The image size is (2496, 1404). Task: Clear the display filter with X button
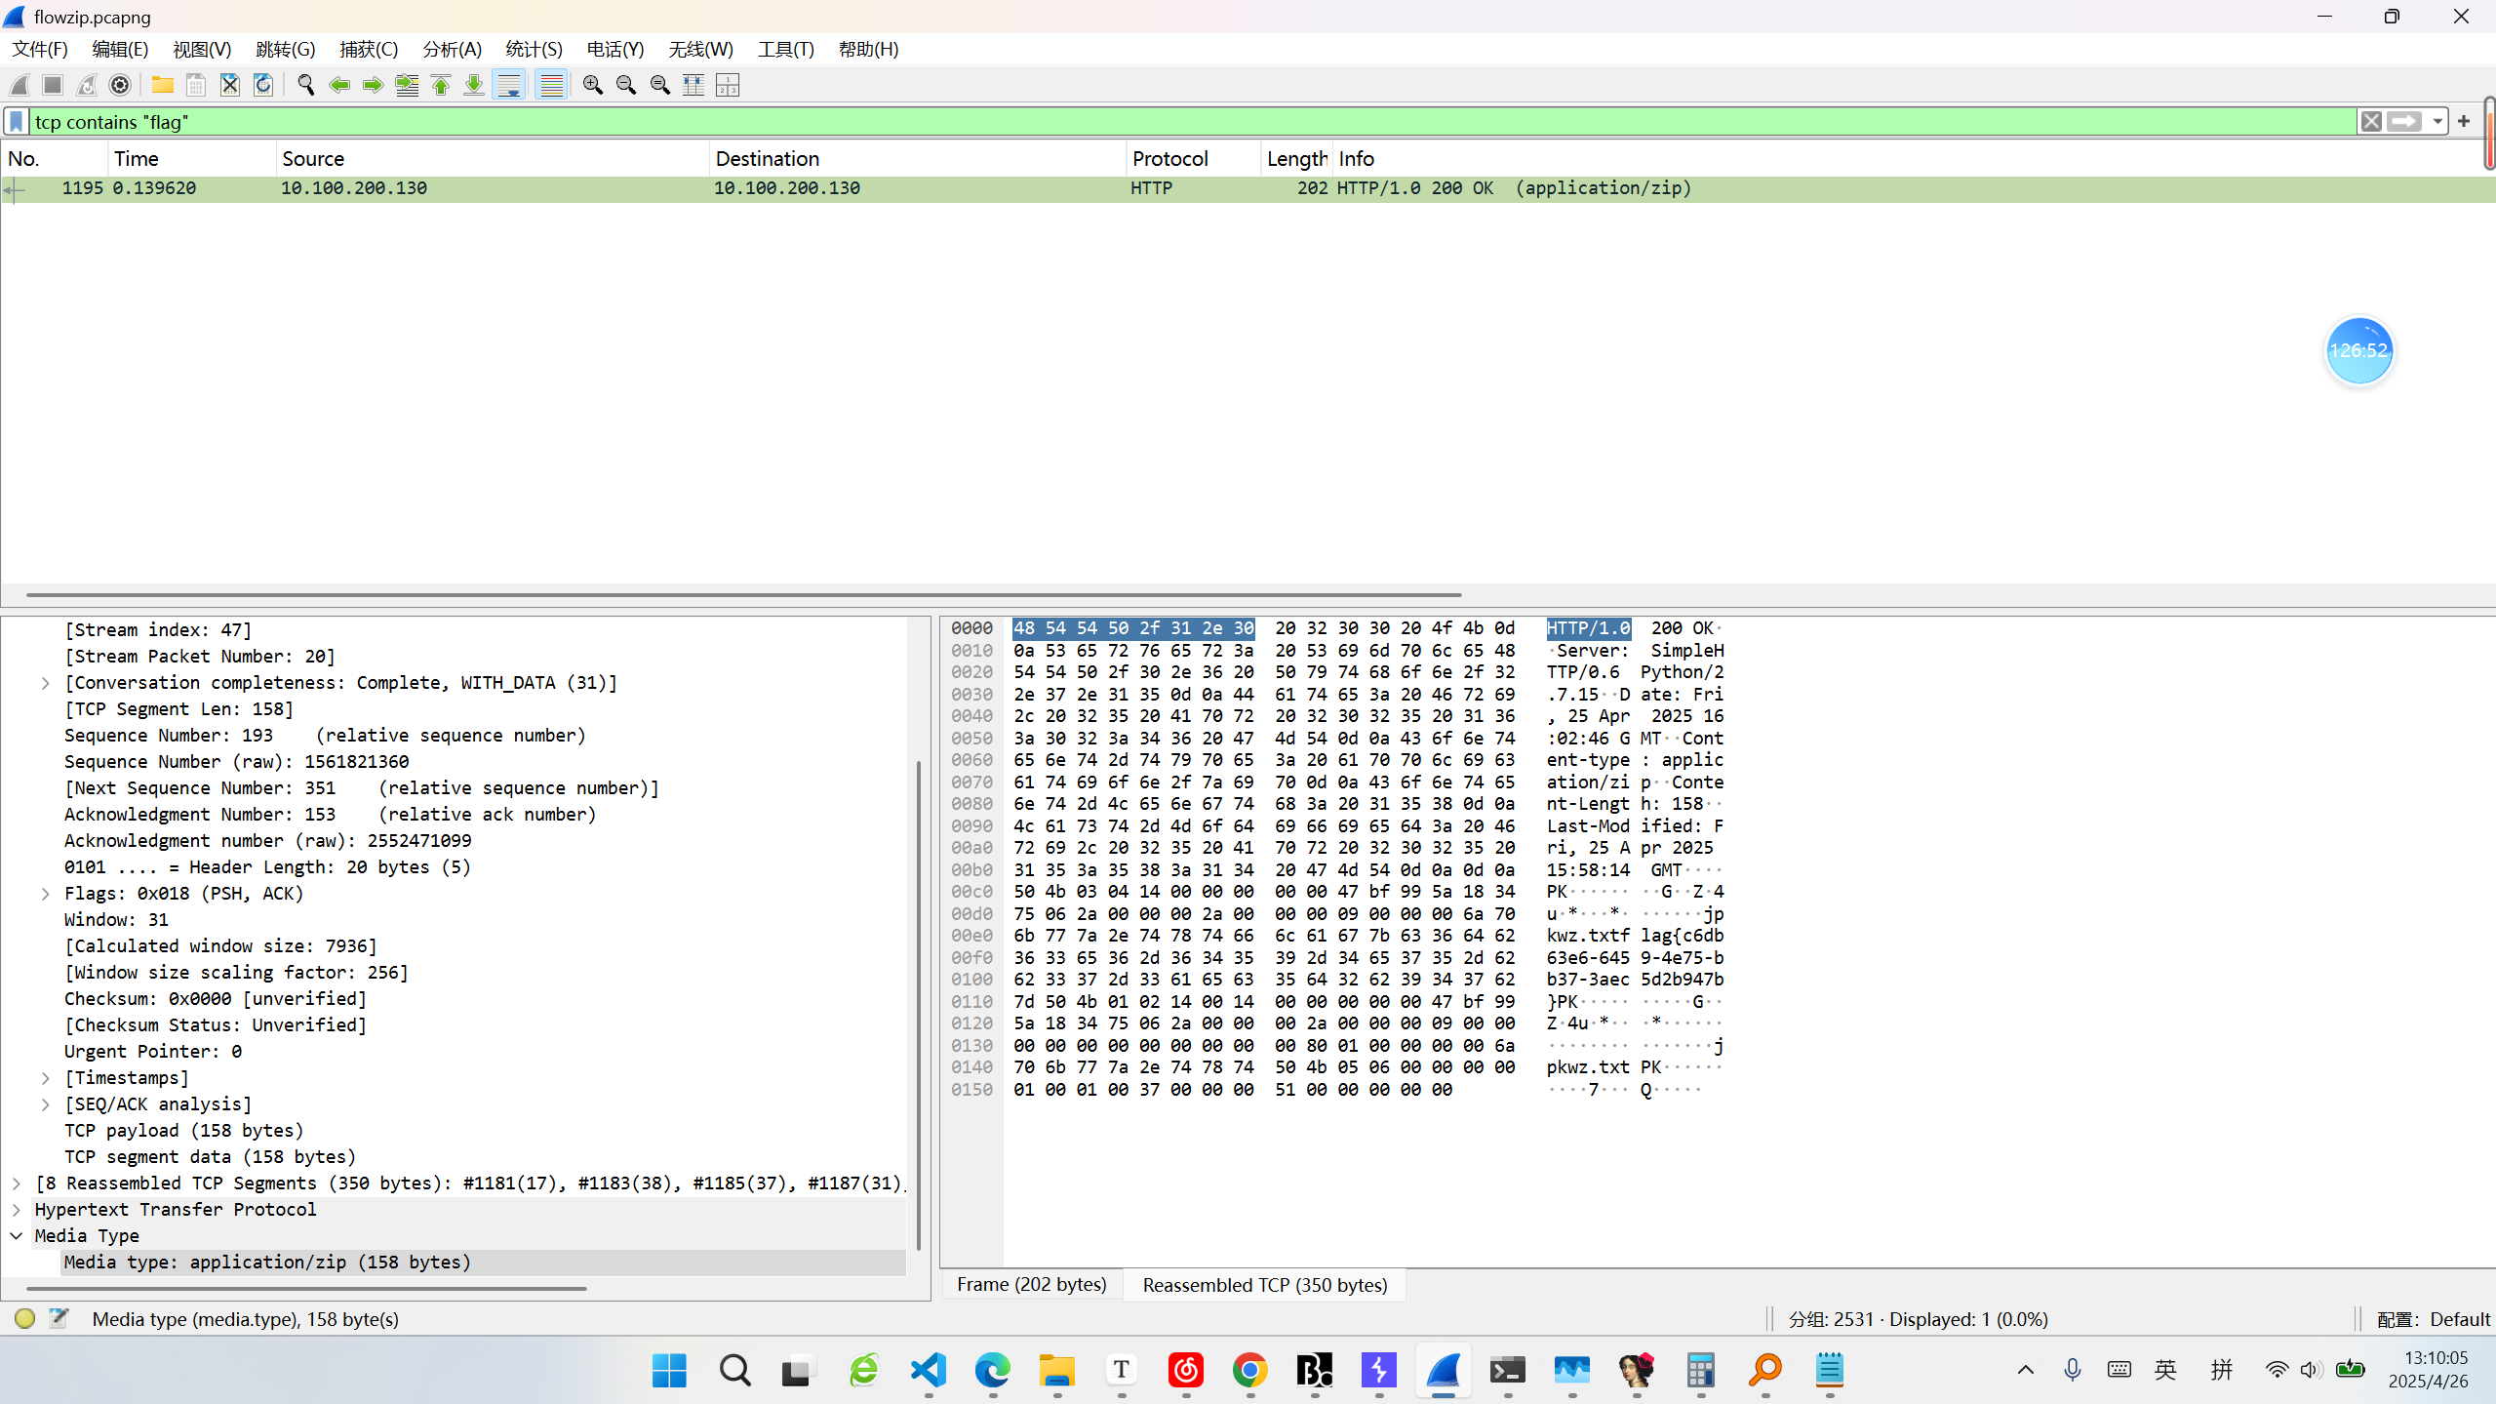(x=2371, y=121)
